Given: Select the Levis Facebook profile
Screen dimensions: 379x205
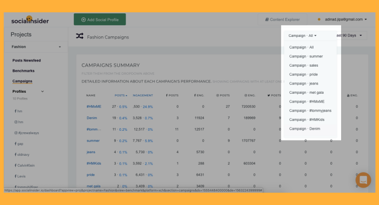Looking at the screenshot, I should (x=20, y=176).
